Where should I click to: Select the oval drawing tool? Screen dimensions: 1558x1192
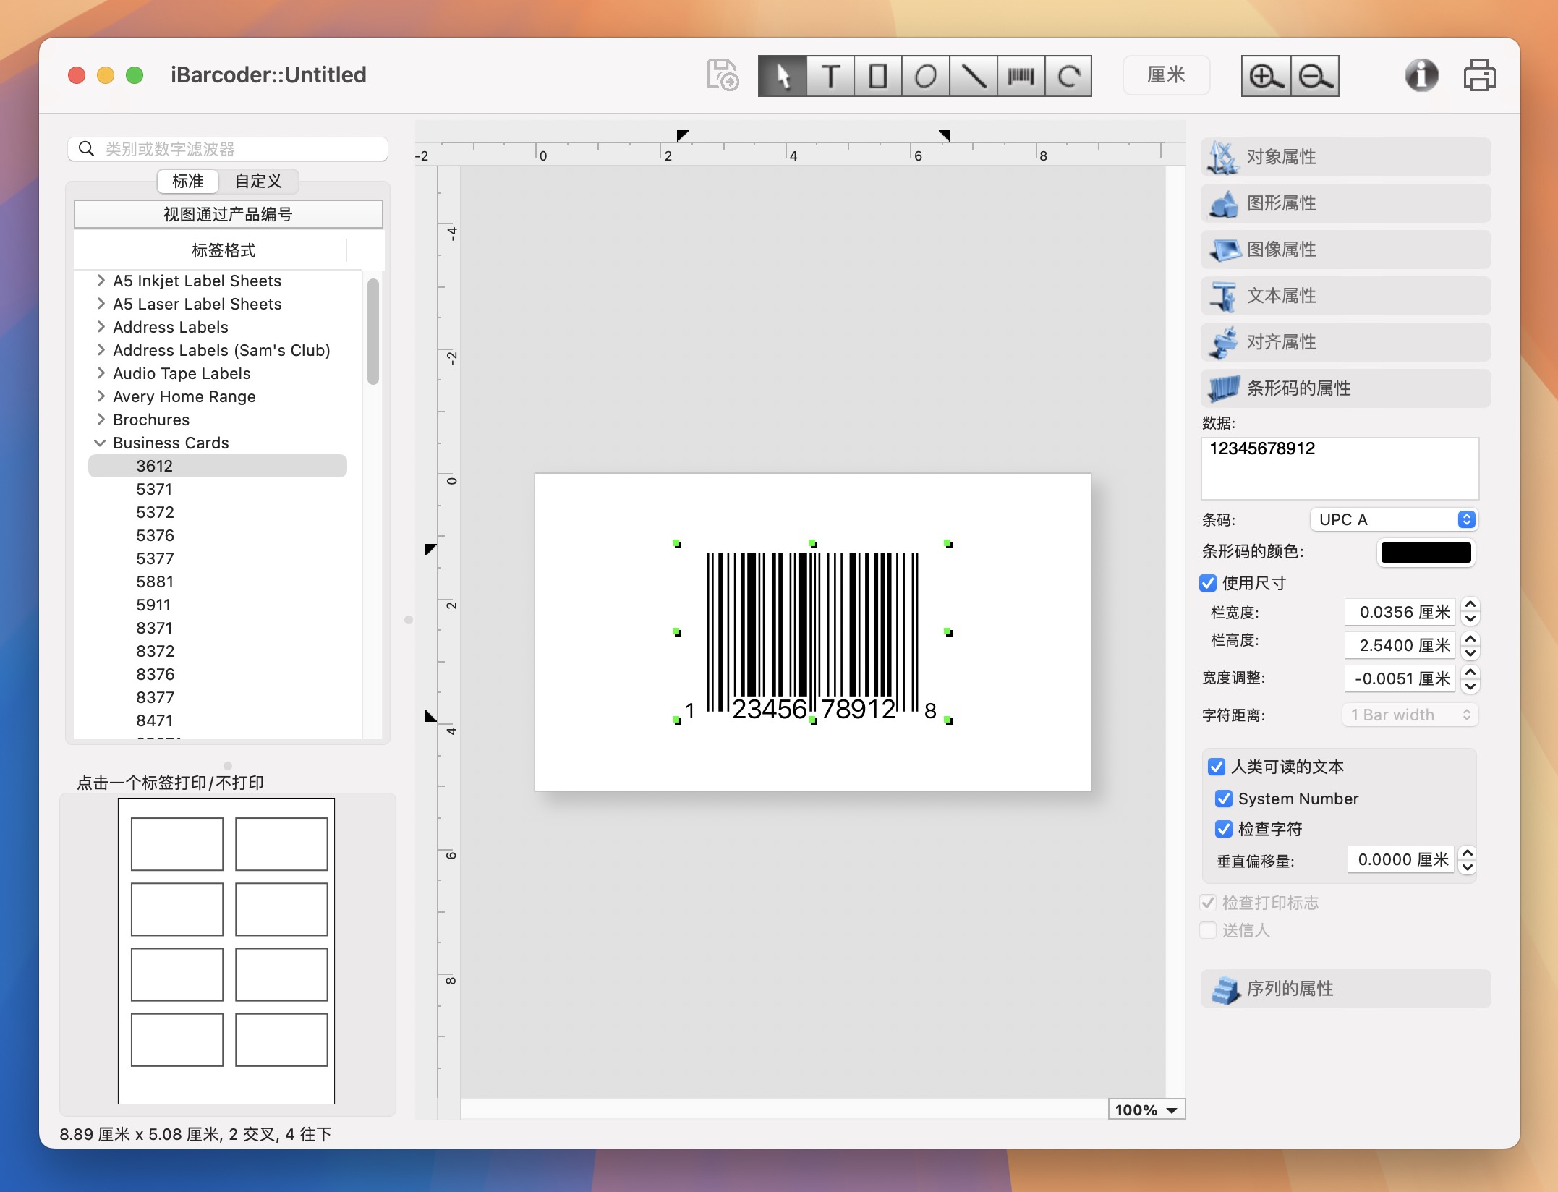click(x=925, y=75)
